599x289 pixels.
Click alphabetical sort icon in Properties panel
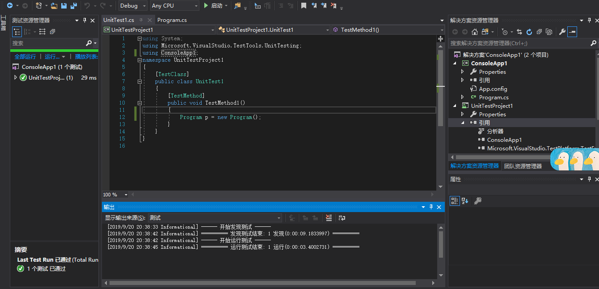[x=465, y=201]
